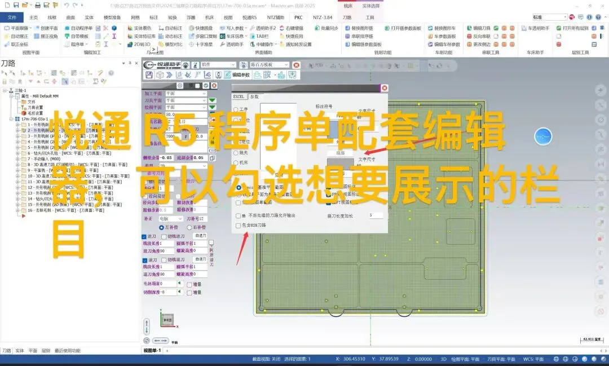Click the save icon in the quick access toolbar

tap(16, 5)
